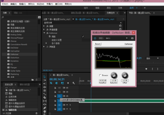
Task: Mute the A2 audio track
Action: coord(67,105)
